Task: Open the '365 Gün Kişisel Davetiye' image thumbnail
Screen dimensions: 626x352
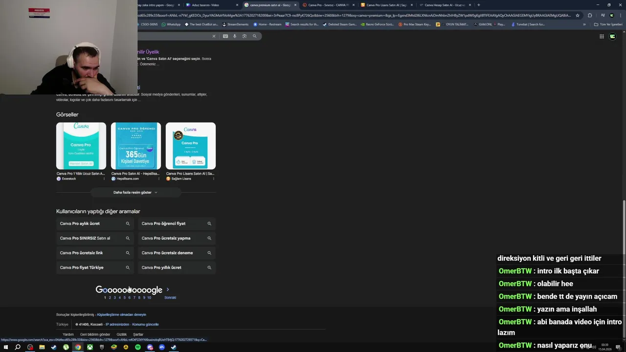Action: click(x=136, y=146)
